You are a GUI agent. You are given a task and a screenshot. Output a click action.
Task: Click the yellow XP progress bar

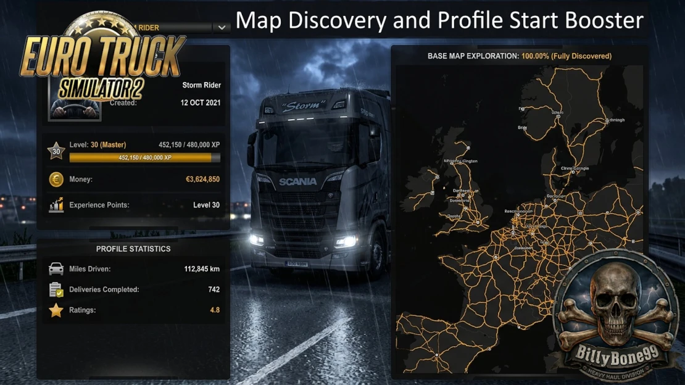click(x=144, y=158)
